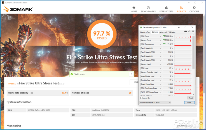206x130 pixels.
Task: Open the OPTIONS gear icon
Action: pyautogui.click(x=194, y=8)
